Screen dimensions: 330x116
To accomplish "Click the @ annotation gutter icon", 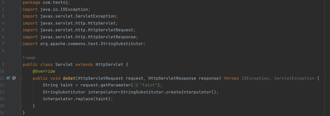I will coord(14,78).
